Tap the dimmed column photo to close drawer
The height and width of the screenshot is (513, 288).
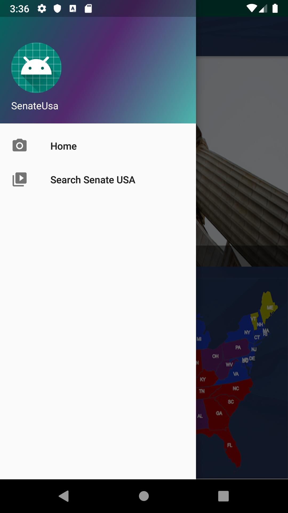point(242,161)
